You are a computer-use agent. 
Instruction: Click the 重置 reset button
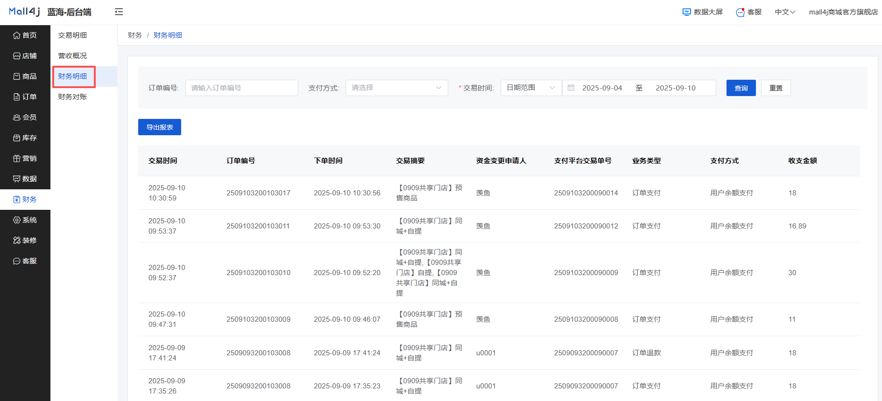776,88
